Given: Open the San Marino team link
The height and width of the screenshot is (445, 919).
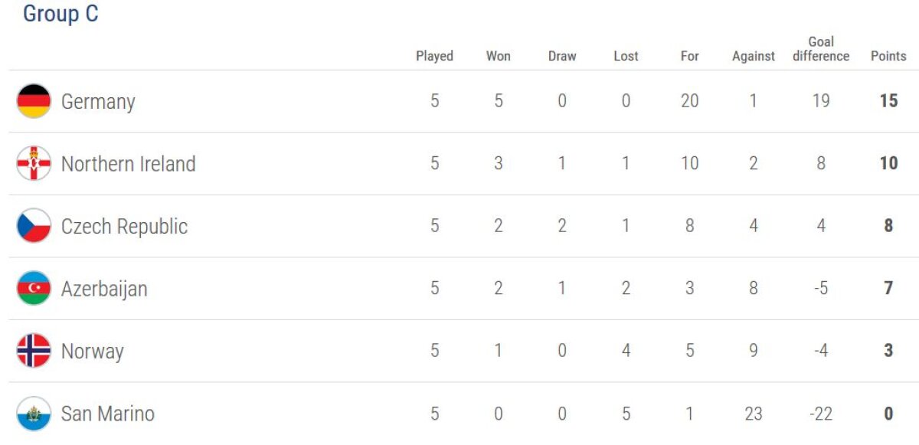Looking at the screenshot, I should 107,414.
